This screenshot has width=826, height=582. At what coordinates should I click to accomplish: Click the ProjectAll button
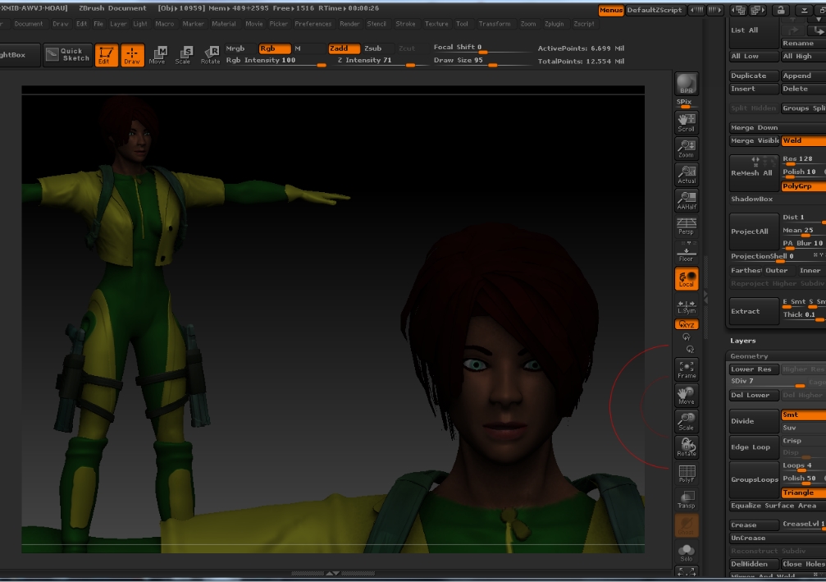(x=754, y=231)
